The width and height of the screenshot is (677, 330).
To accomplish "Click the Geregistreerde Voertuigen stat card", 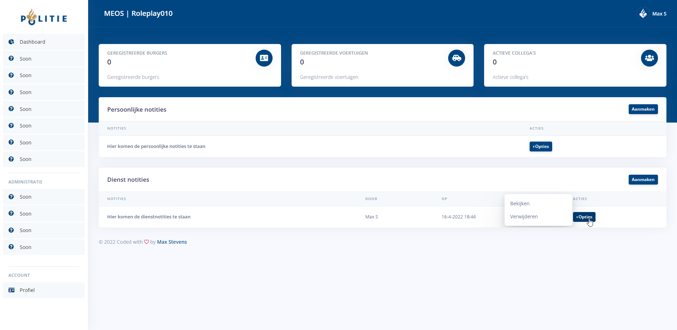I will 382,65.
